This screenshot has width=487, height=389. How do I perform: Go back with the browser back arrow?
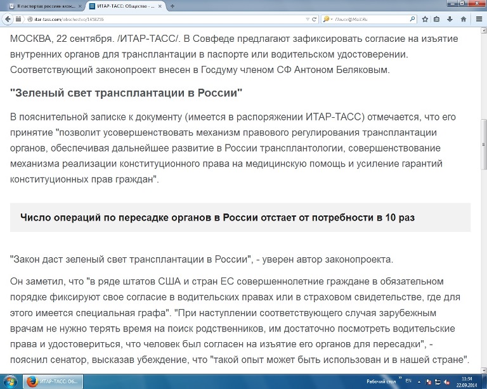point(8,19)
